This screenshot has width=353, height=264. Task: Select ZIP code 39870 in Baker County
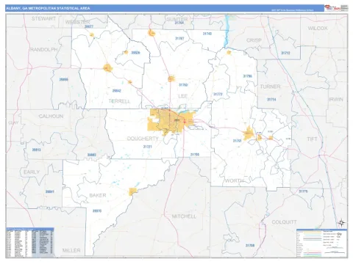[x=97, y=210]
